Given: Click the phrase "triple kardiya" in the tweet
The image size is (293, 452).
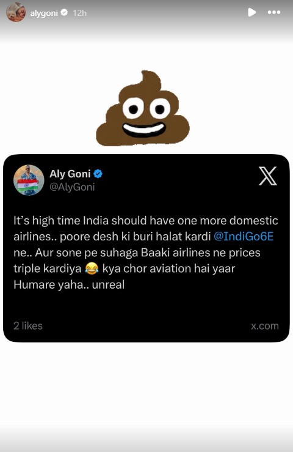Looking at the screenshot, I should [48, 269].
